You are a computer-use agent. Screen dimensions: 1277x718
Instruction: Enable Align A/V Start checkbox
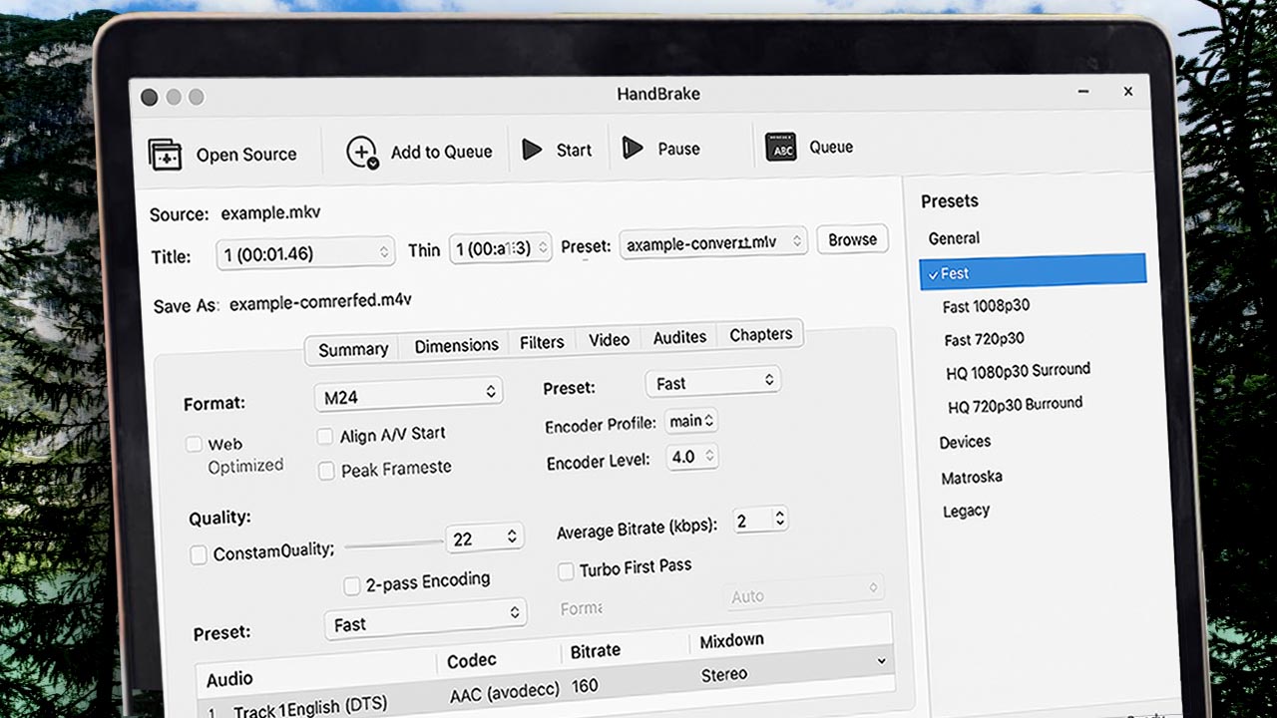pos(325,437)
